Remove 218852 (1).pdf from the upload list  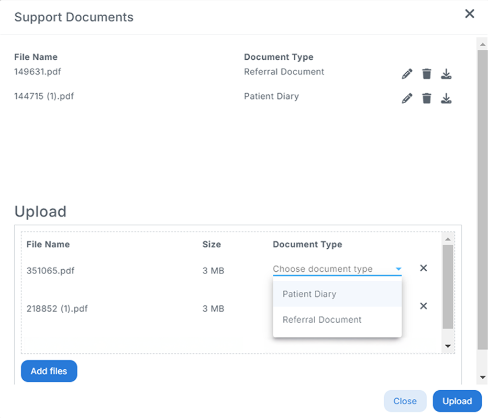[x=424, y=306]
